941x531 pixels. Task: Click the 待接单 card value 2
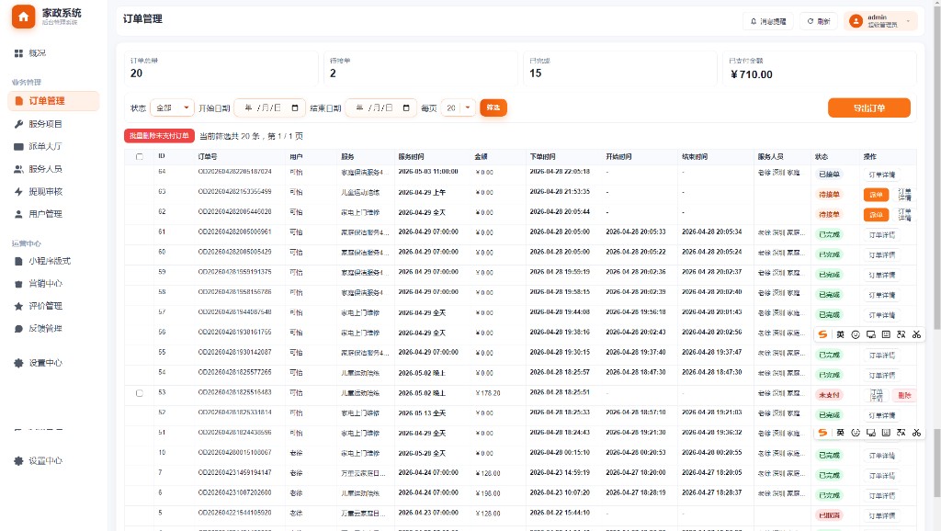point(333,73)
